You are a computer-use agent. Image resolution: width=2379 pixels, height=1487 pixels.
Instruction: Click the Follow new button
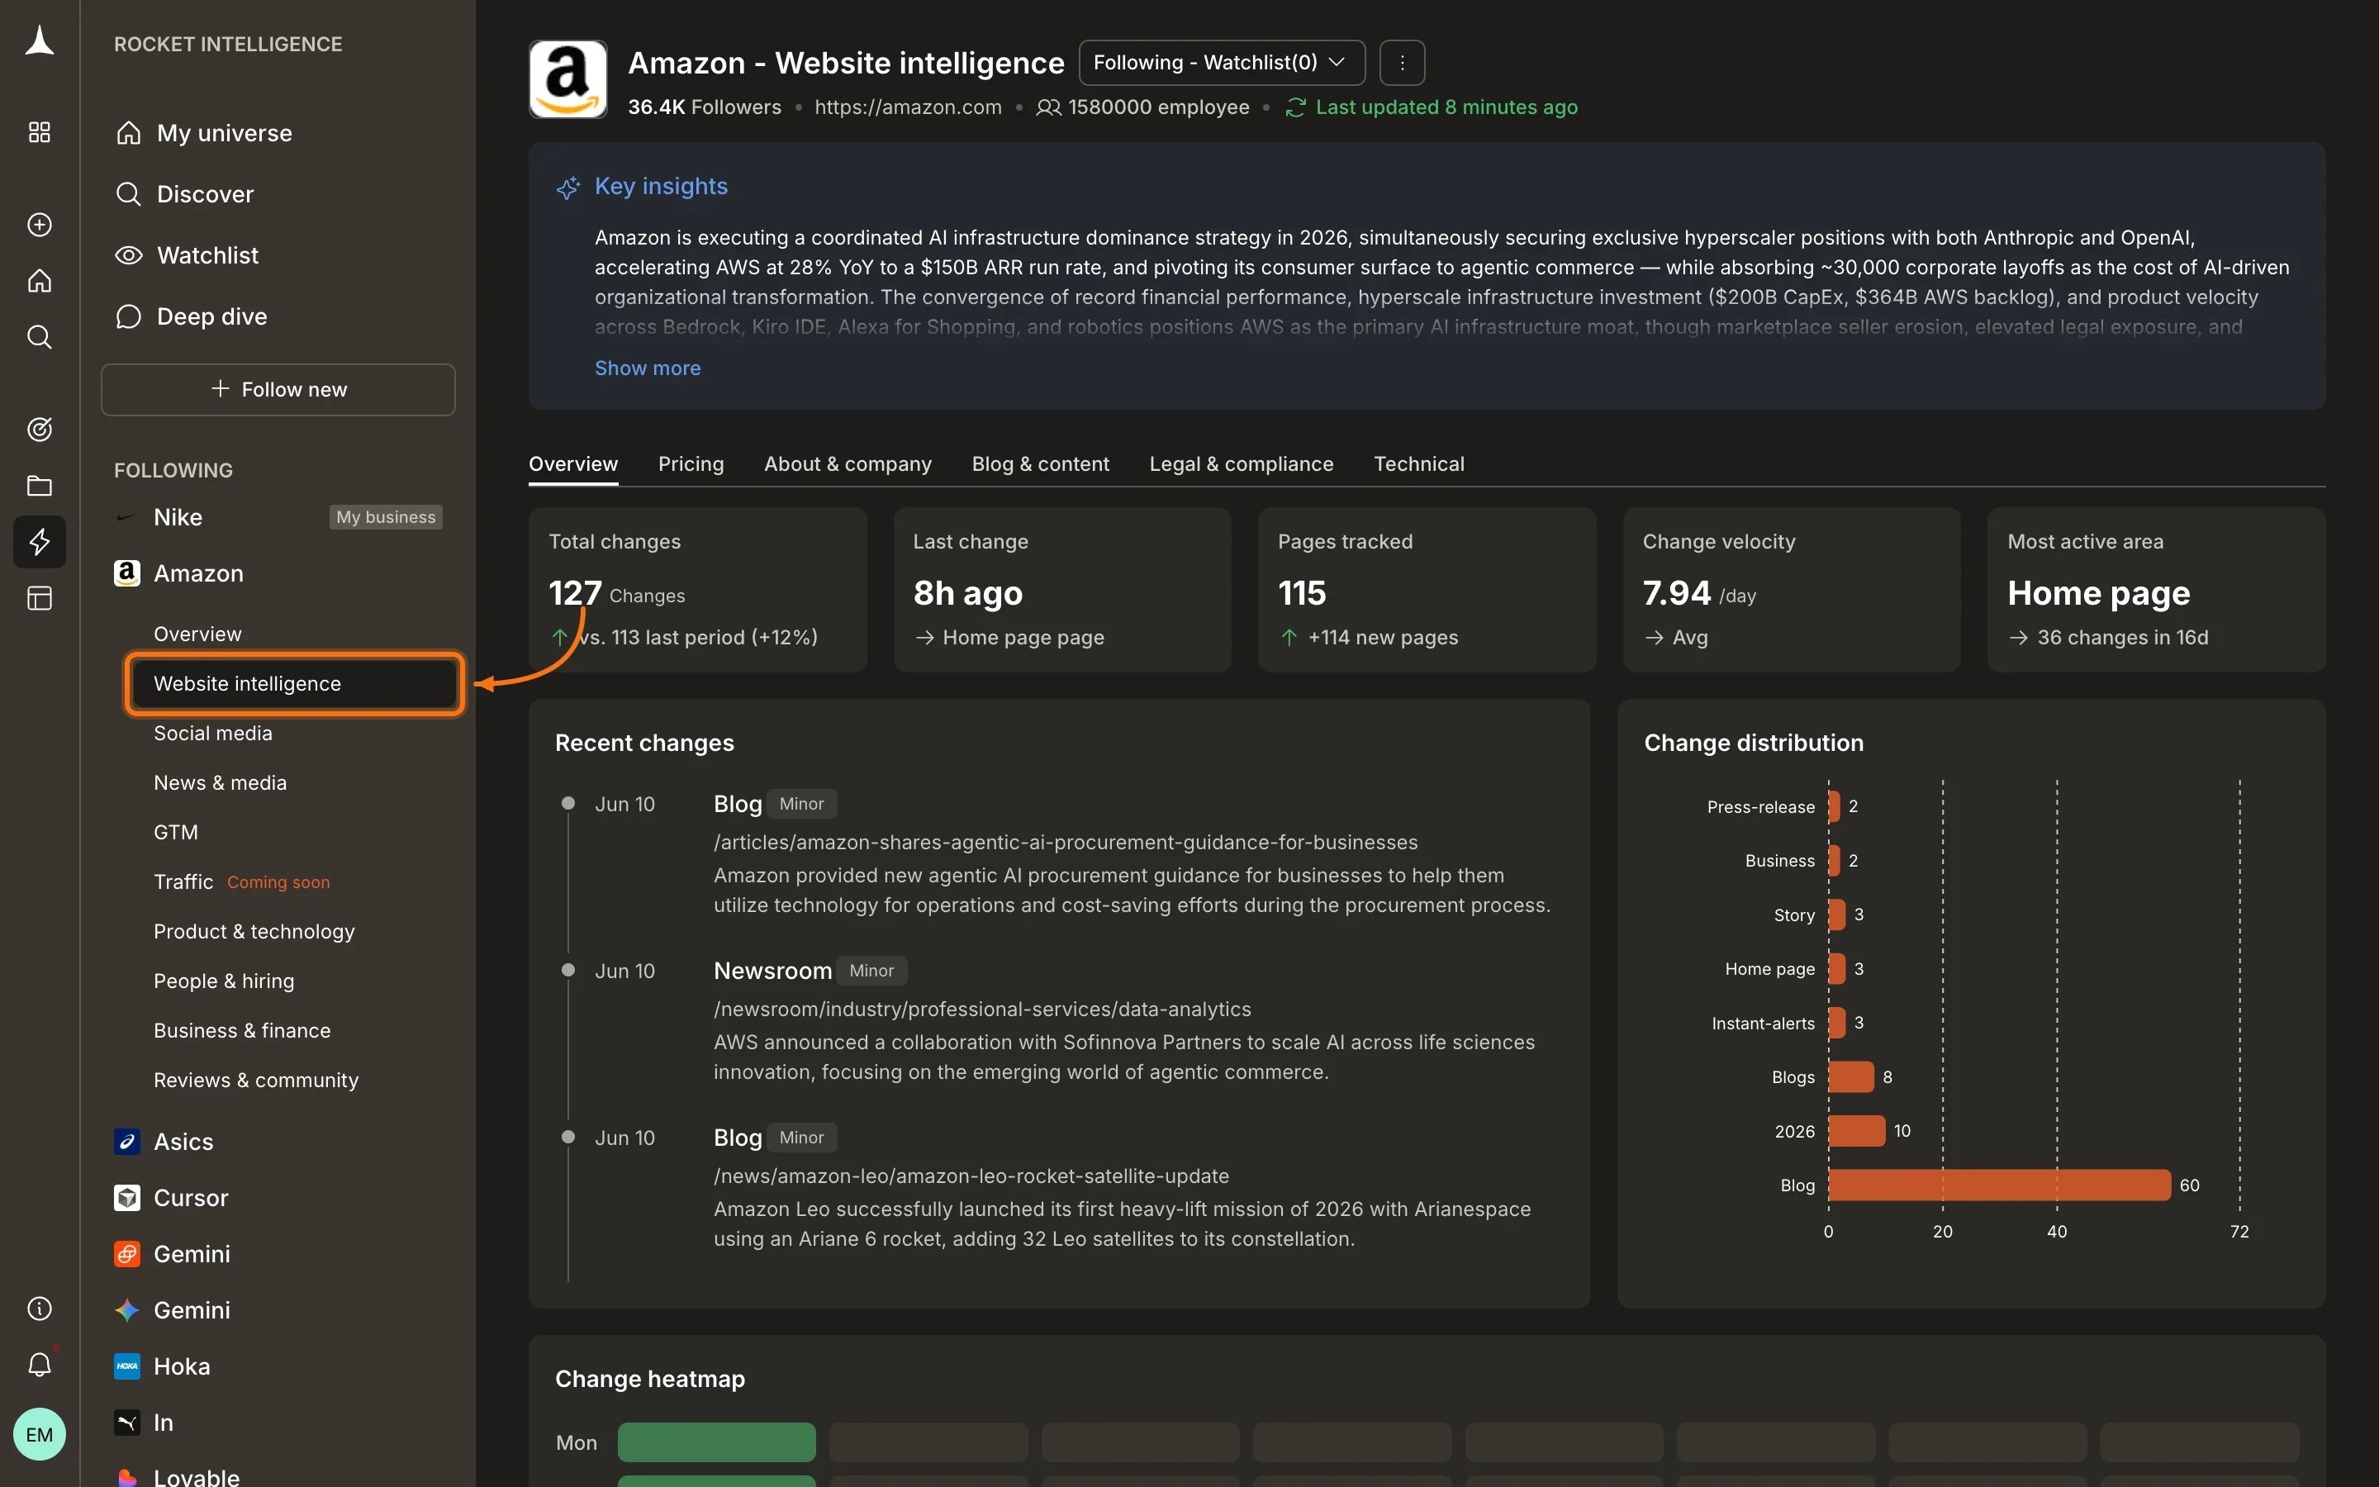pyautogui.click(x=278, y=389)
